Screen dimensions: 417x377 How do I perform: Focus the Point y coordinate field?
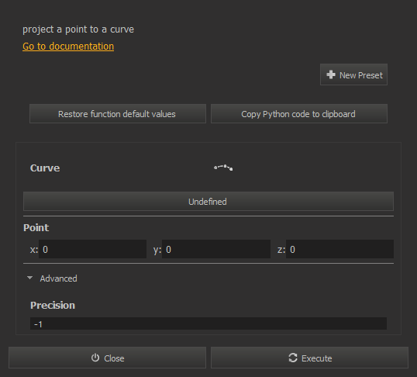(216, 249)
